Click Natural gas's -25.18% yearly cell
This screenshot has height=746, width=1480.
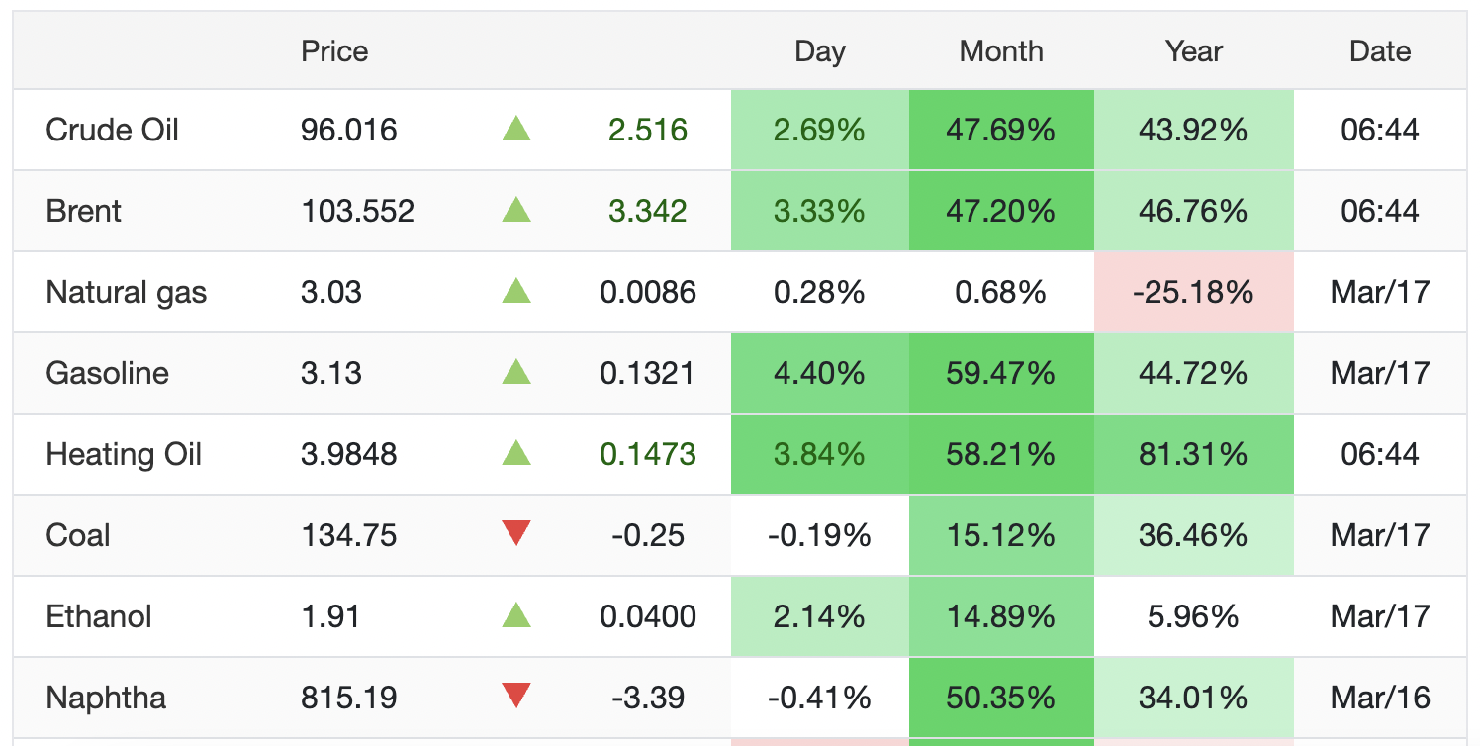(1194, 292)
